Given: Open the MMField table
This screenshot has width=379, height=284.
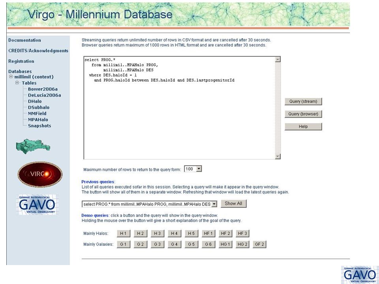Looking at the screenshot, I should (37, 114).
